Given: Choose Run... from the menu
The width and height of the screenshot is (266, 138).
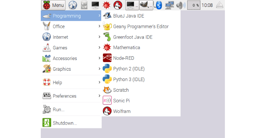Looking at the screenshot, I should [71, 110].
